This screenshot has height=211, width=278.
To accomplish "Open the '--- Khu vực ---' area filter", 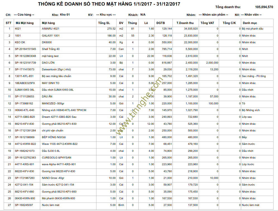I will pyautogui.click(x=106, y=15).
